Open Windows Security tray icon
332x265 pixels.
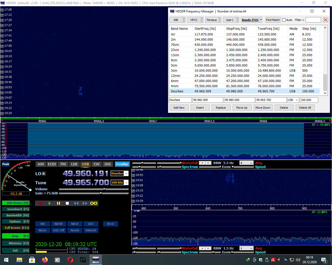(x=261, y=260)
